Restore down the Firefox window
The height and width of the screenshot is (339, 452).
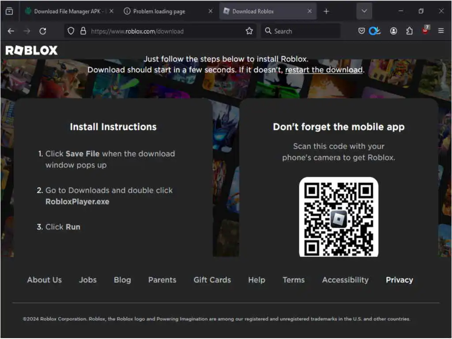click(x=421, y=11)
